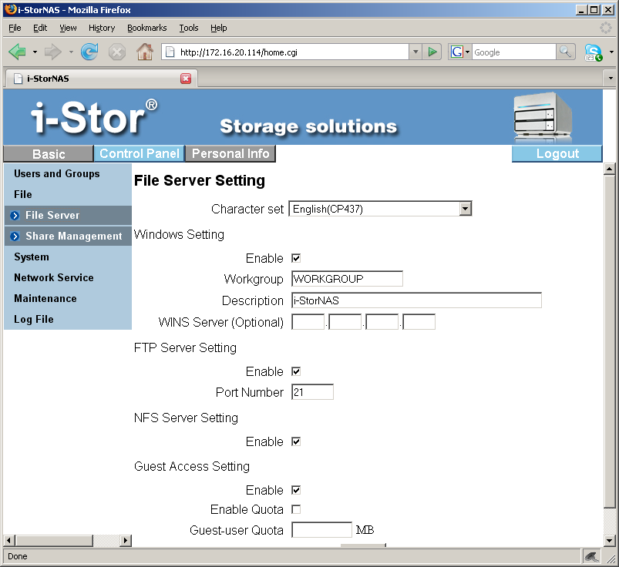Toggle the Guest Access Enable checkbox
619x567 pixels.
(x=296, y=490)
